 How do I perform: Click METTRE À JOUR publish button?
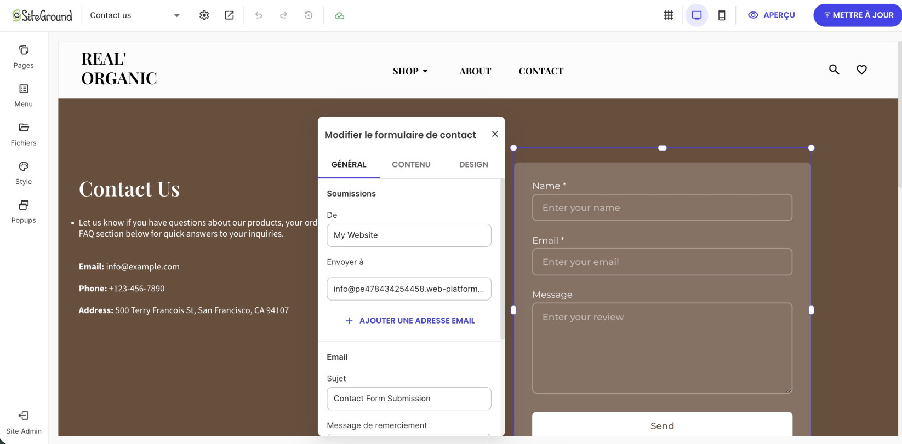[859, 15]
